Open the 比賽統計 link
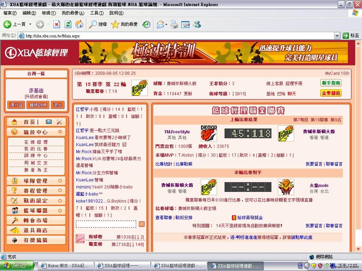Viewport: 362px width, 271px height. click(x=164, y=164)
